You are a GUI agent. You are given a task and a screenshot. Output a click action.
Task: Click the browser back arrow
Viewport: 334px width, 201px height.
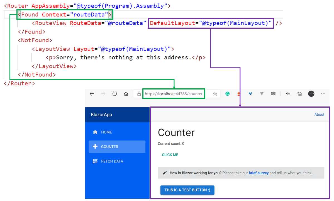[x=92, y=94]
